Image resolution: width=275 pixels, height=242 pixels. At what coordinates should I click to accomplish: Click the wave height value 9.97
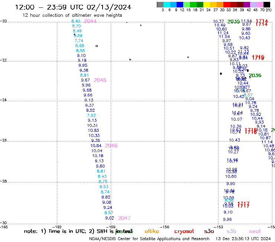point(227,41)
